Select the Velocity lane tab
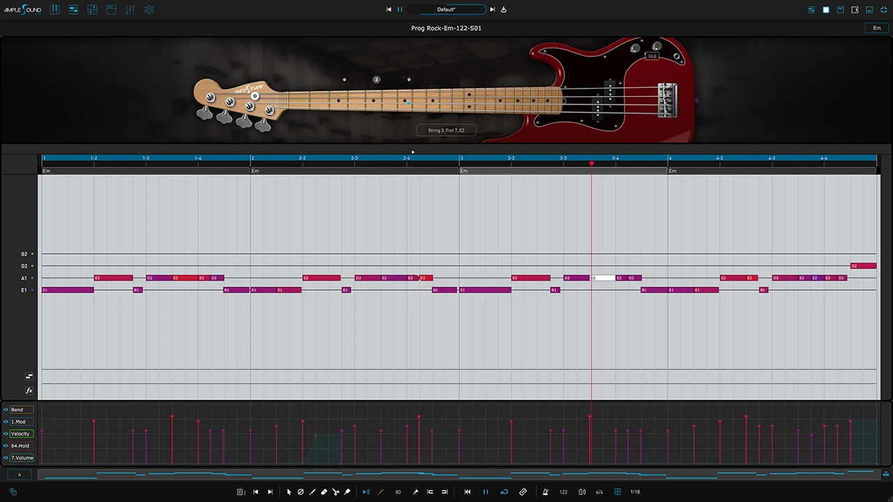 tap(21, 434)
